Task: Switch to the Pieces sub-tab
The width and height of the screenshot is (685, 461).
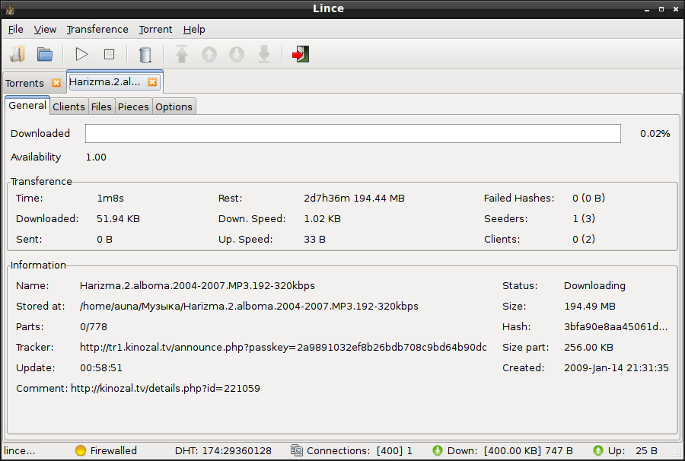Action: click(x=133, y=107)
